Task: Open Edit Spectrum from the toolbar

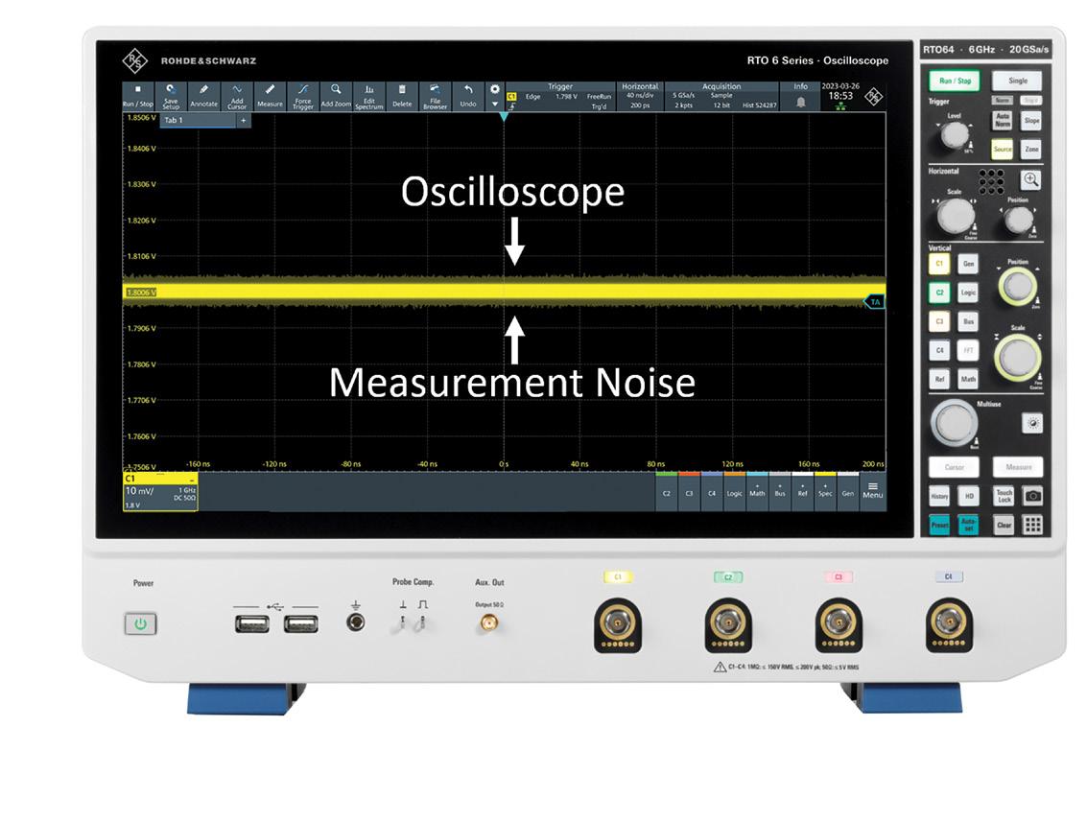Action: click(x=368, y=96)
